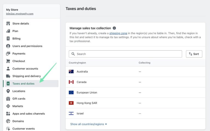
Task: Click the Canada flag icon
Action: 71,82
